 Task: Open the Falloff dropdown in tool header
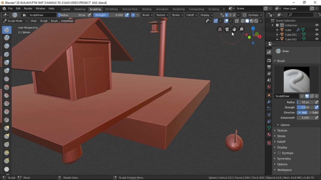(x=192, y=15)
